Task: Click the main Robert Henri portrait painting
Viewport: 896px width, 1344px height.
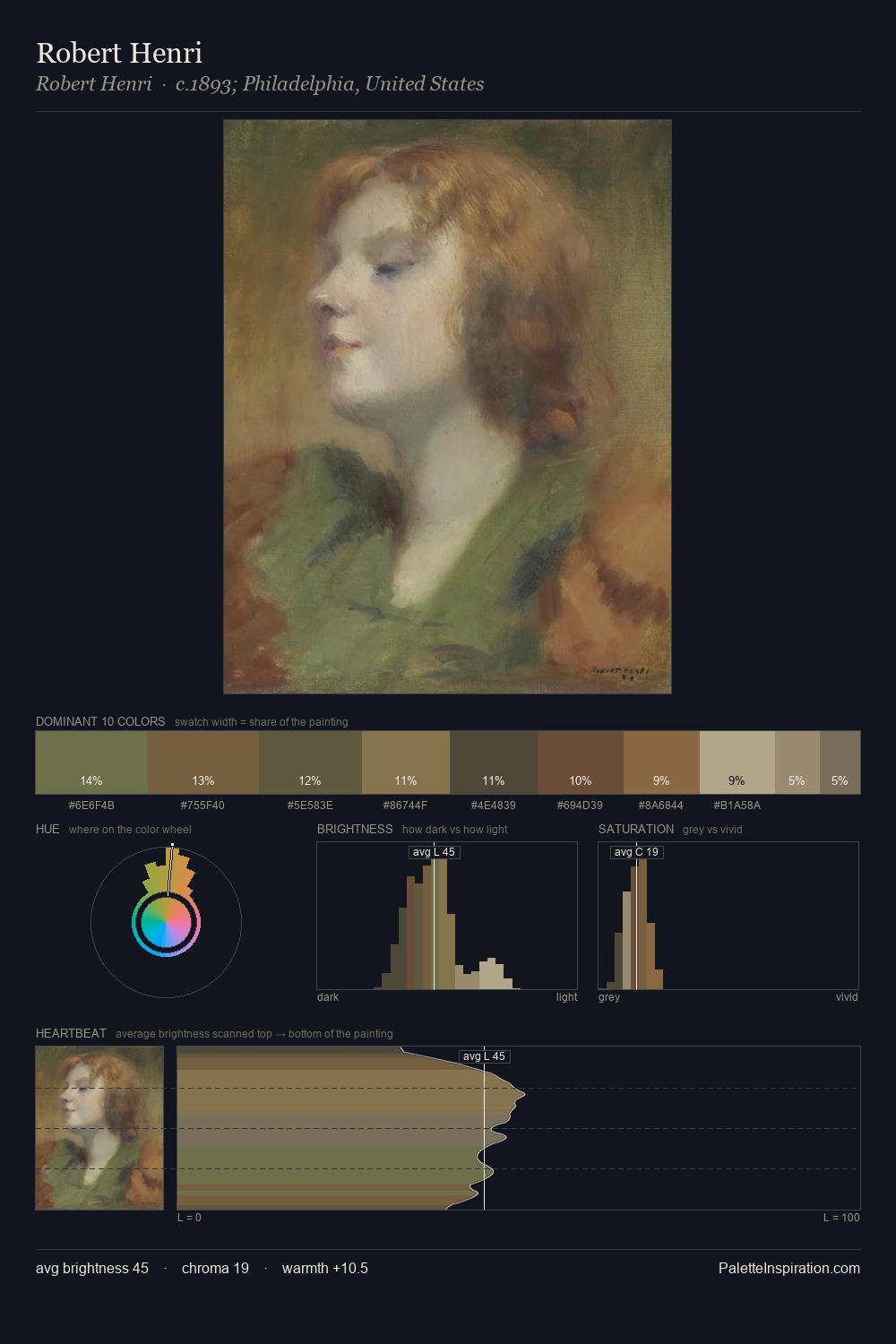Action: (x=447, y=407)
